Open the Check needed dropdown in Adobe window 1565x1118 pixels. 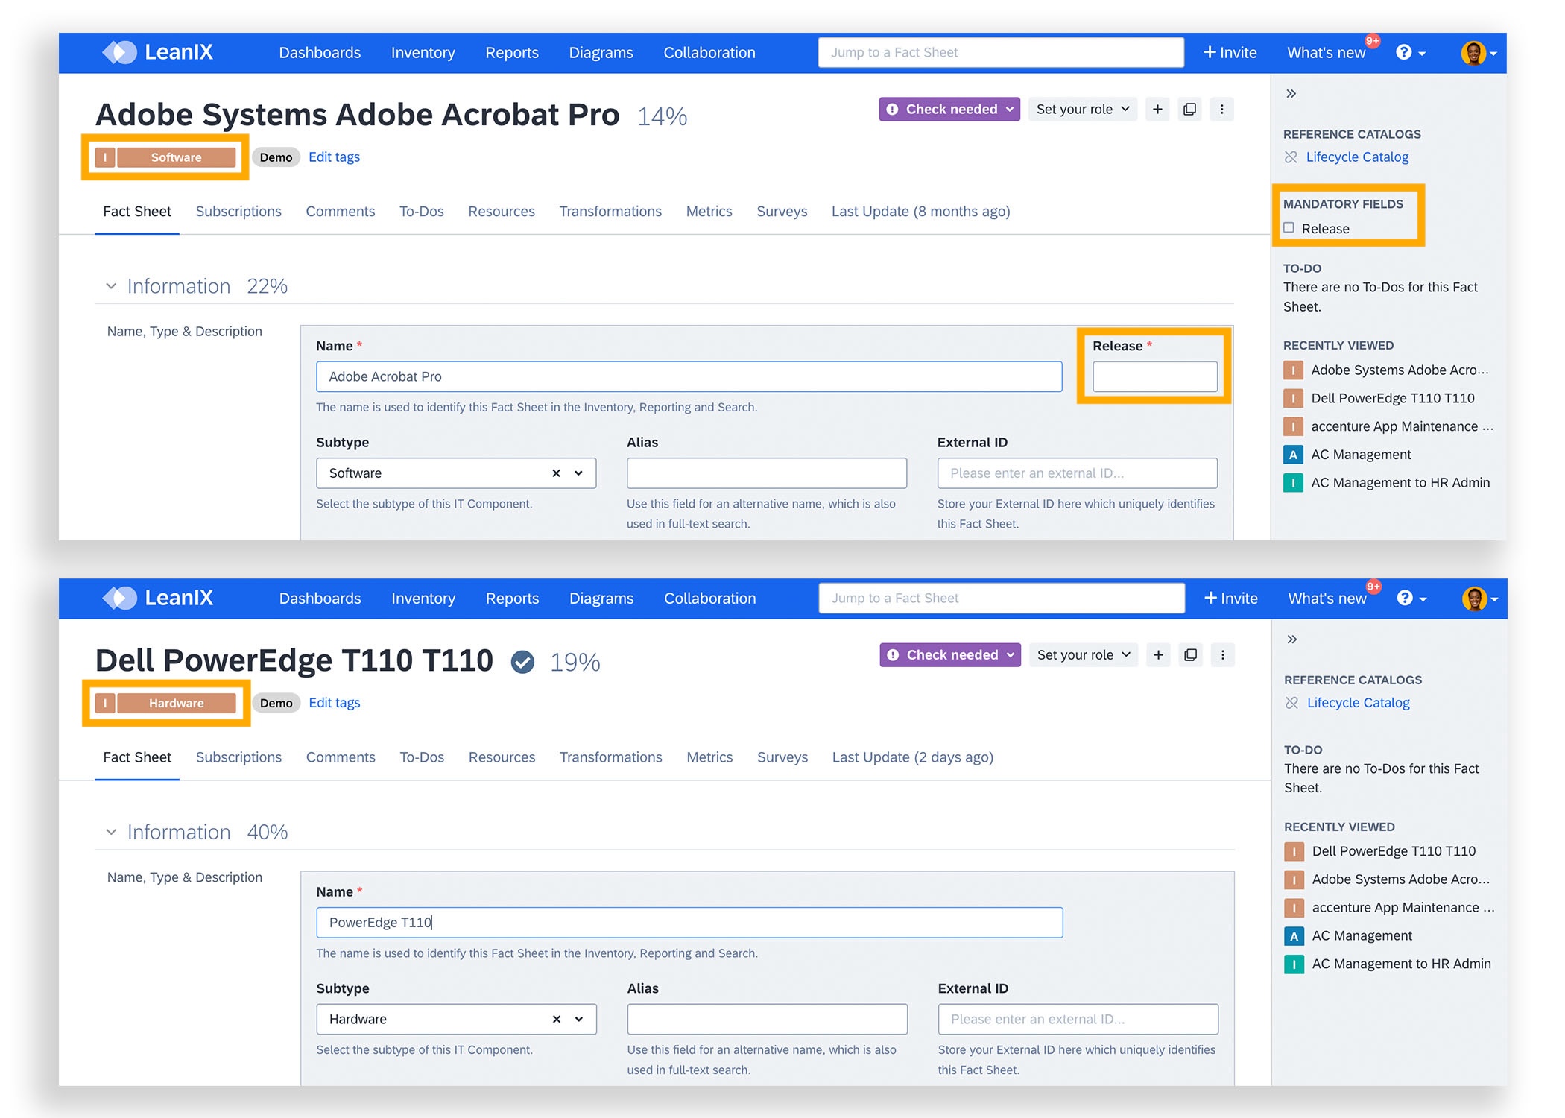coord(949,110)
